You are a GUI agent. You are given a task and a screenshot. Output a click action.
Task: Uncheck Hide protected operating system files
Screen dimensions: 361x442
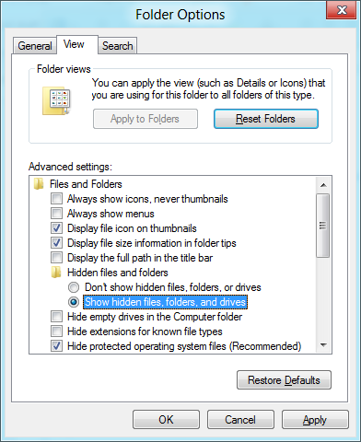56,346
